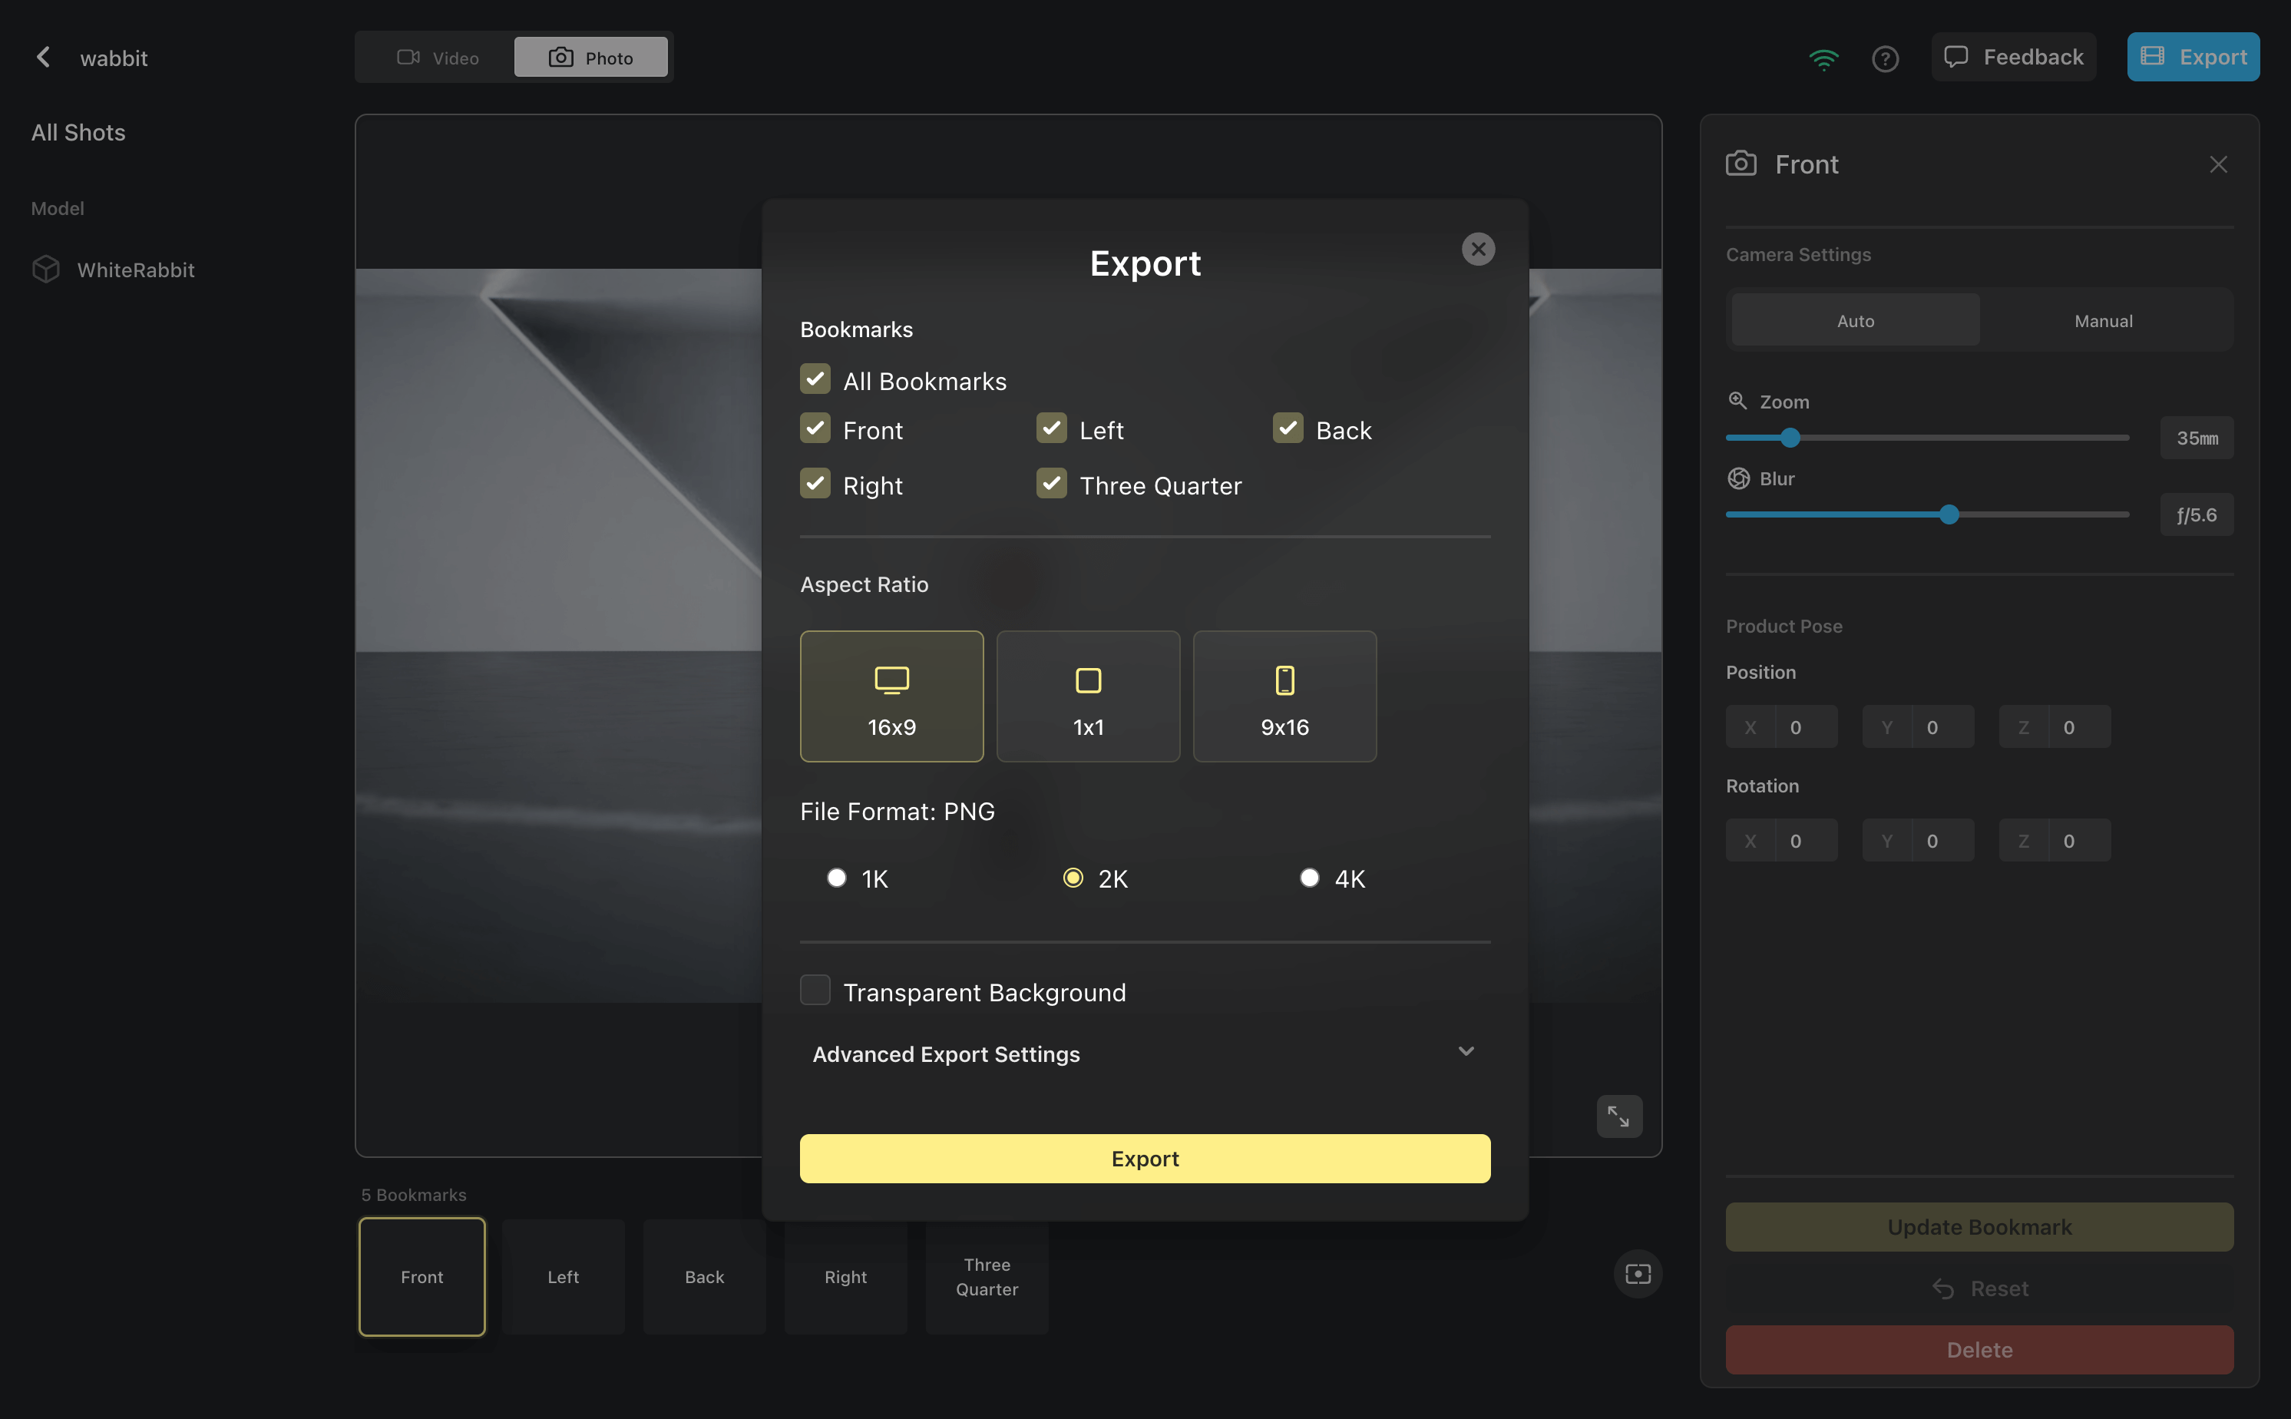Click the add bookmark icon bottom right

[1635, 1275]
